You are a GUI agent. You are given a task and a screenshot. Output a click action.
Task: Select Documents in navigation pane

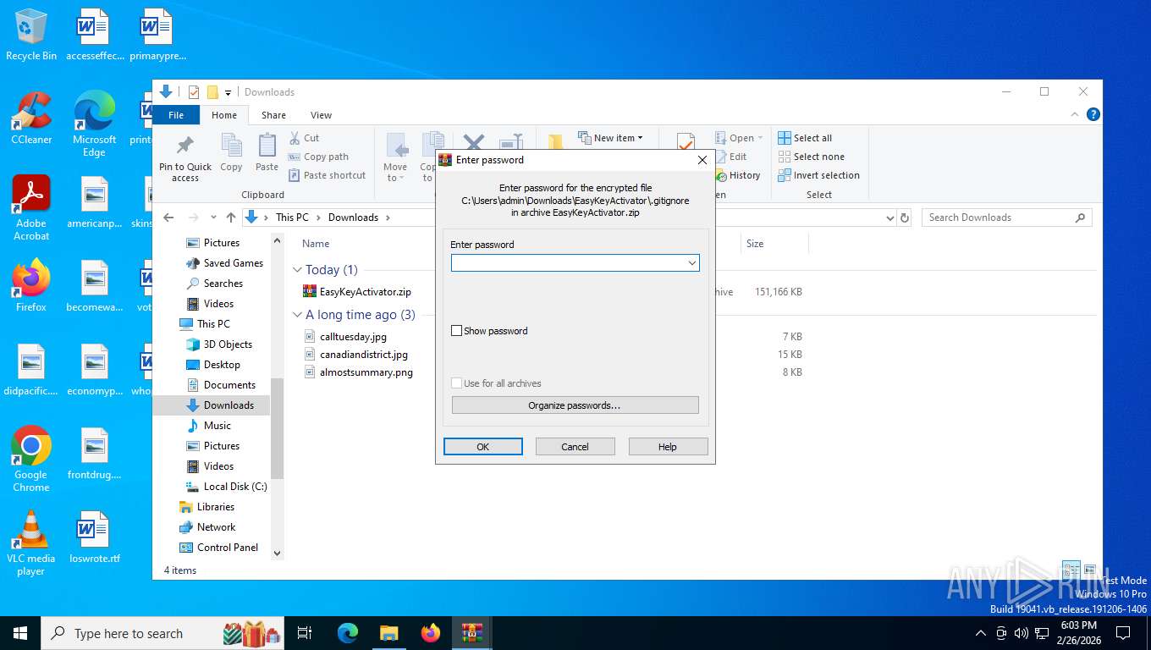tap(229, 385)
